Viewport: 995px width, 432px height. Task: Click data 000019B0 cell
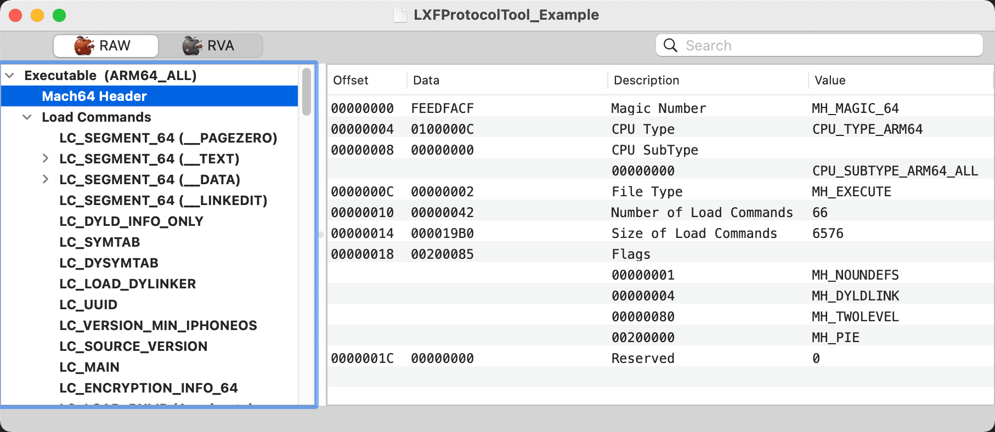443,234
